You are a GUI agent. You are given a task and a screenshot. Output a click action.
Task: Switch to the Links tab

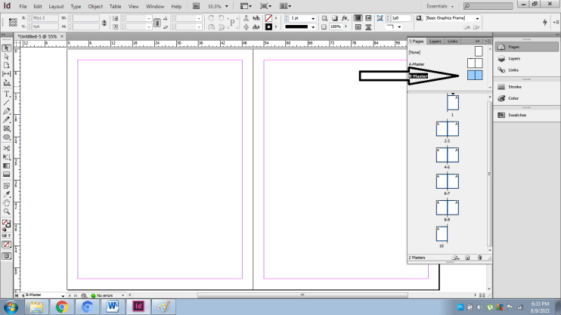pos(452,41)
